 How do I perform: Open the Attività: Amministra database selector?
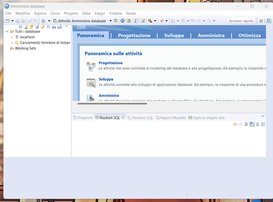coord(82,21)
